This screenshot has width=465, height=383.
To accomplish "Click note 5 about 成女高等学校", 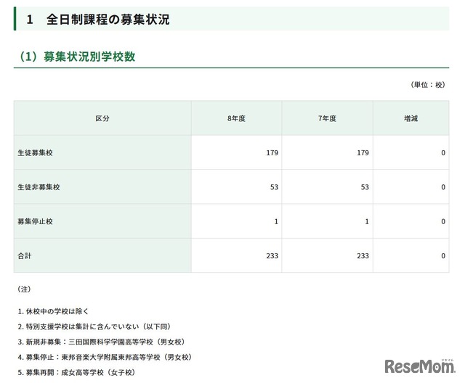I will coord(76,372).
